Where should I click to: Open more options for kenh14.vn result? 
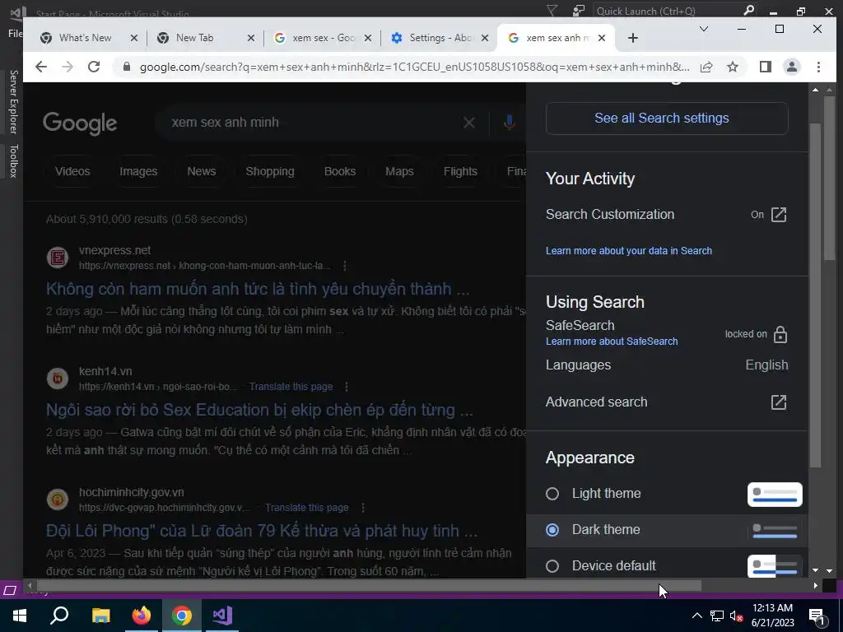[x=347, y=387]
